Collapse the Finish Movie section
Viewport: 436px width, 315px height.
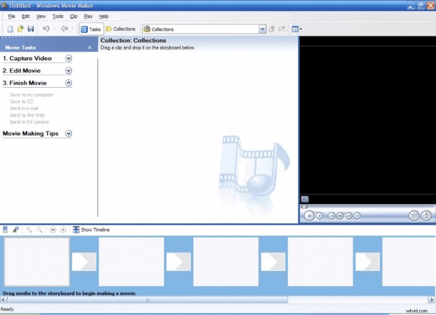click(69, 83)
